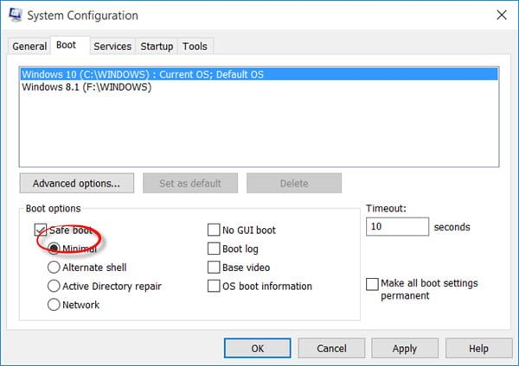This screenshot has height=366, width=519.
Task: Check the Base video option
Action: [214, 268]
